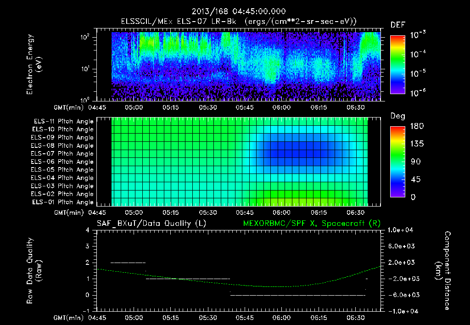This screenshot has height=325, width=470.
Task: Click the ELS-04 Pitch Angle row label
Action: [x=62, y=178]
